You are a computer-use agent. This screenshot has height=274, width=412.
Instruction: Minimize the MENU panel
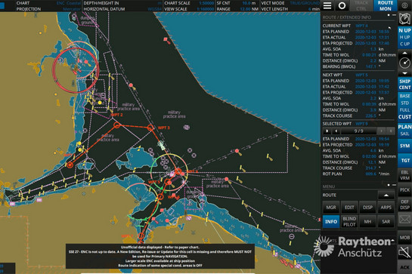coord(394,185)
